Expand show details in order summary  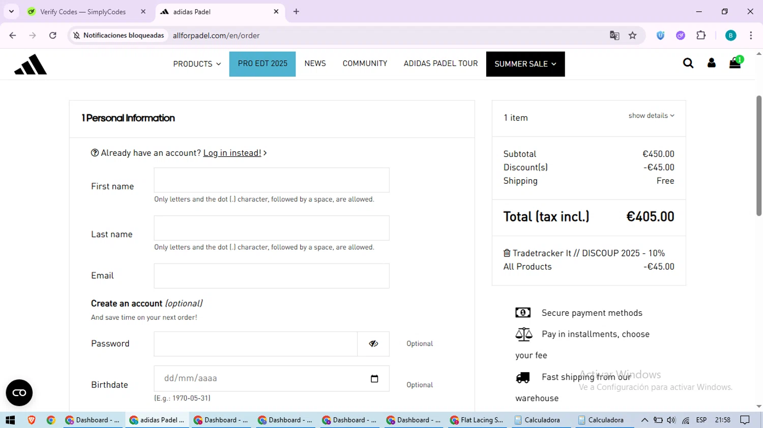[x=651, y=116]
